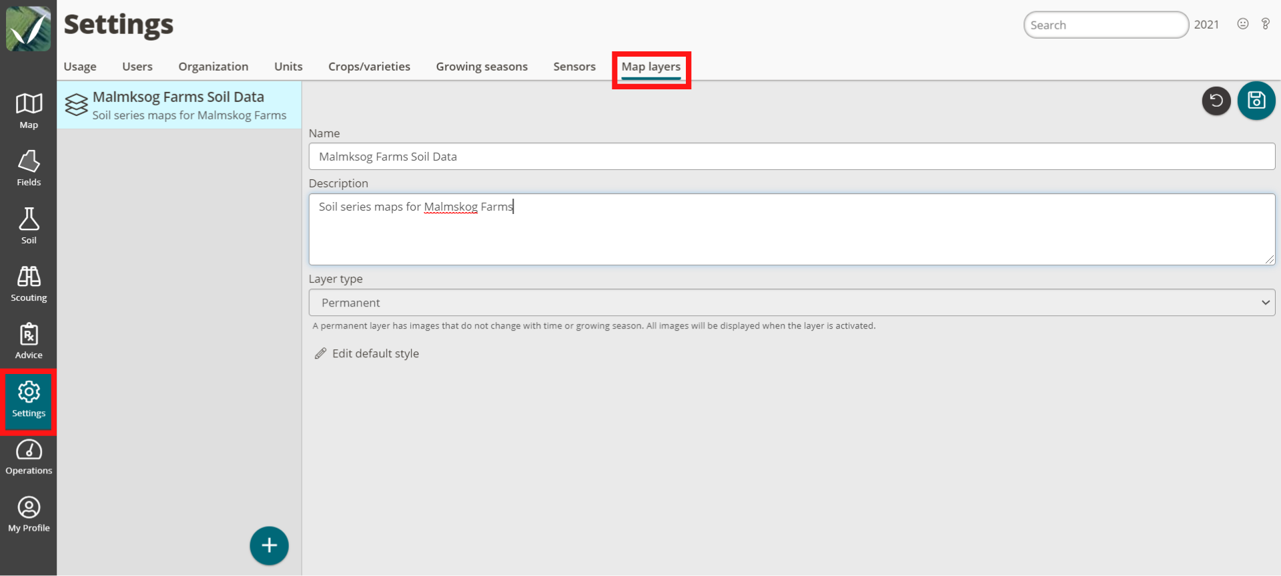
Task: Save the map layer with disk button
Action: coord(1256,101)
